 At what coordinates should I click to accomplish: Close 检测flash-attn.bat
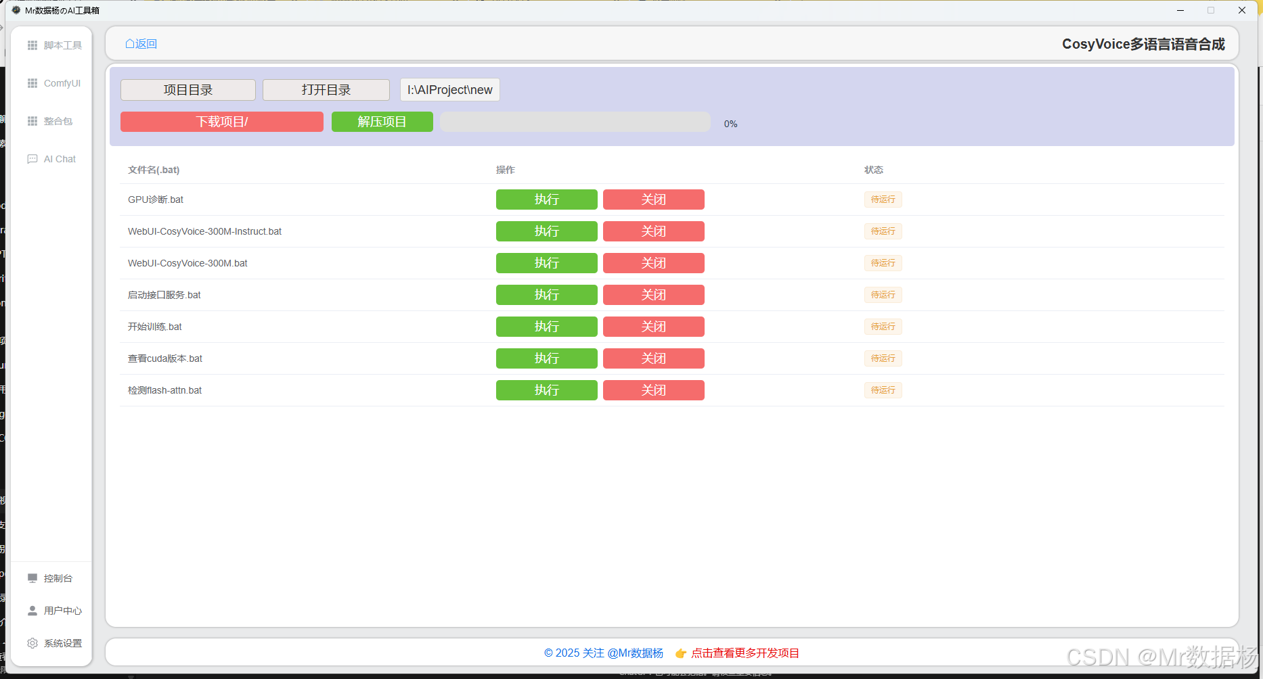click(x=654, y=390)
